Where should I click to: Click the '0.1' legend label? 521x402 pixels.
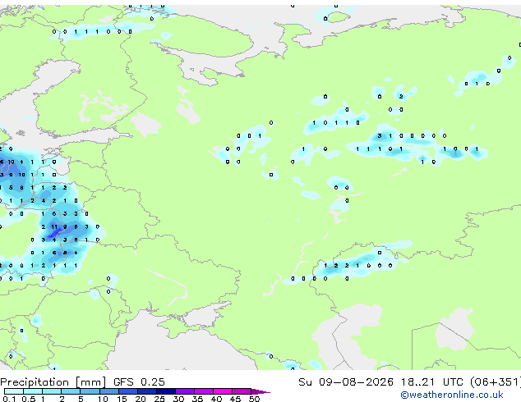coord(9,399)
